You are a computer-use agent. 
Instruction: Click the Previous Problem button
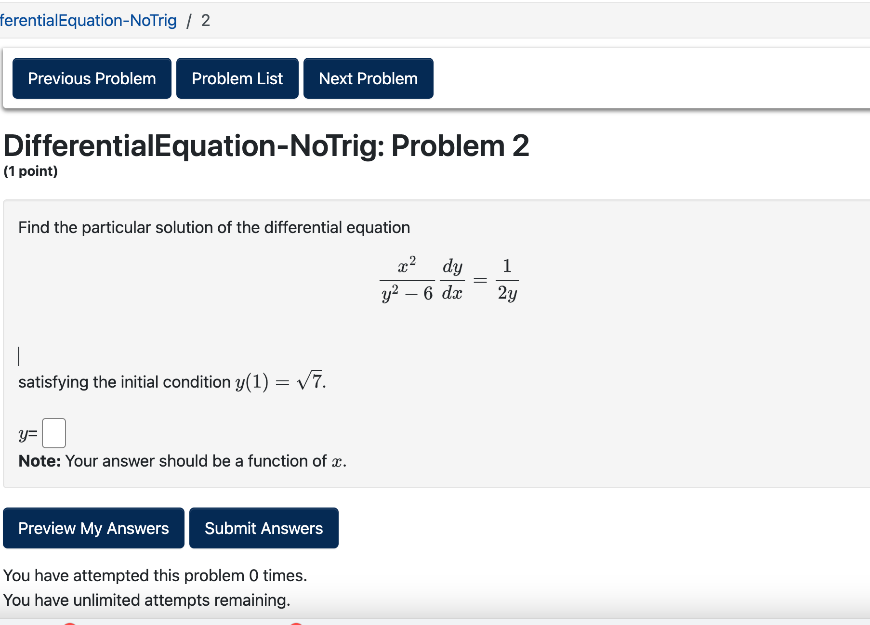(x=91, y=78)
